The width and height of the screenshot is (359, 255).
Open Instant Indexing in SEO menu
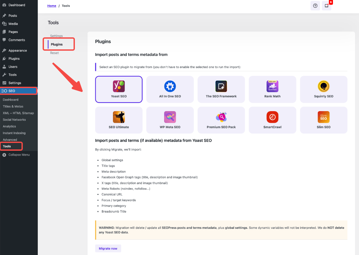click(14, 133)
